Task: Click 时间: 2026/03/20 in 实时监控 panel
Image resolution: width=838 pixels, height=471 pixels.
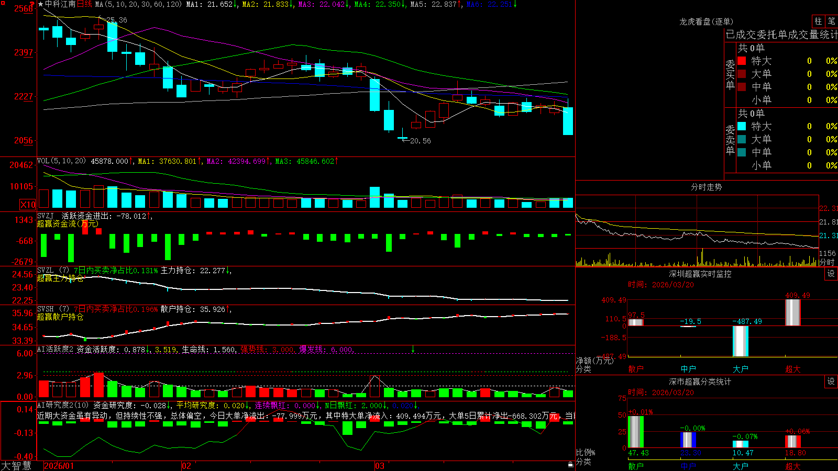Action: 661,285
